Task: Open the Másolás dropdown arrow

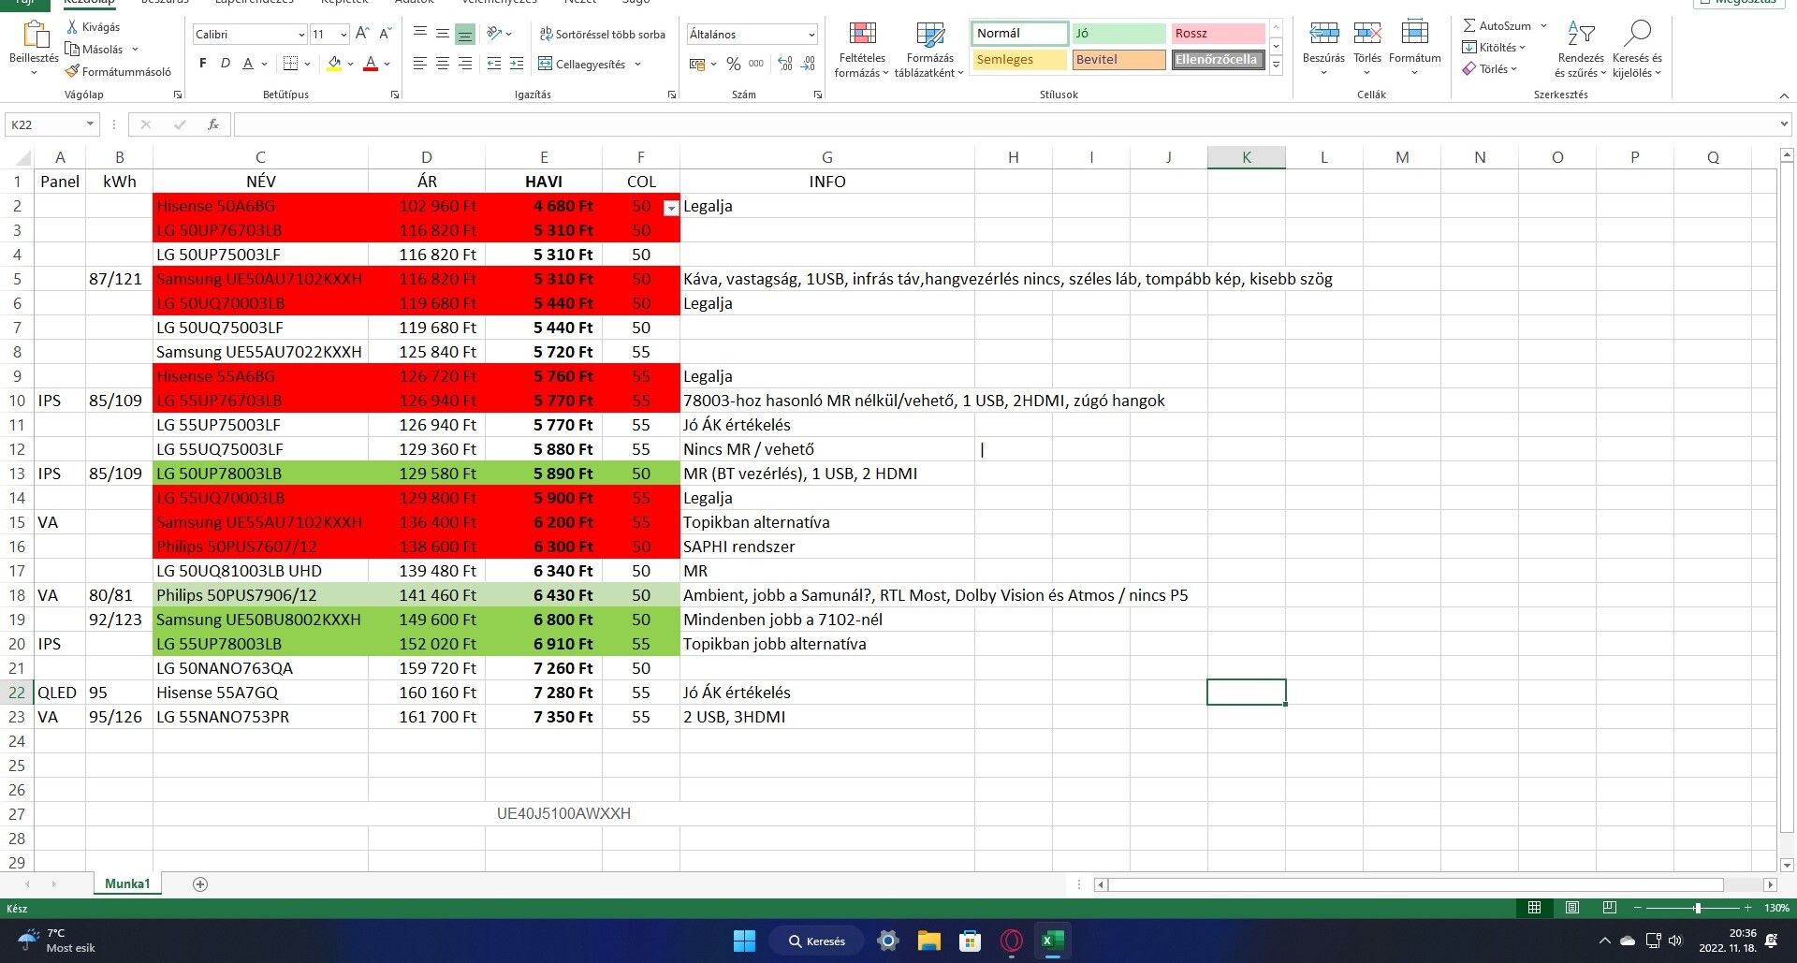Action: coord(135,49)
